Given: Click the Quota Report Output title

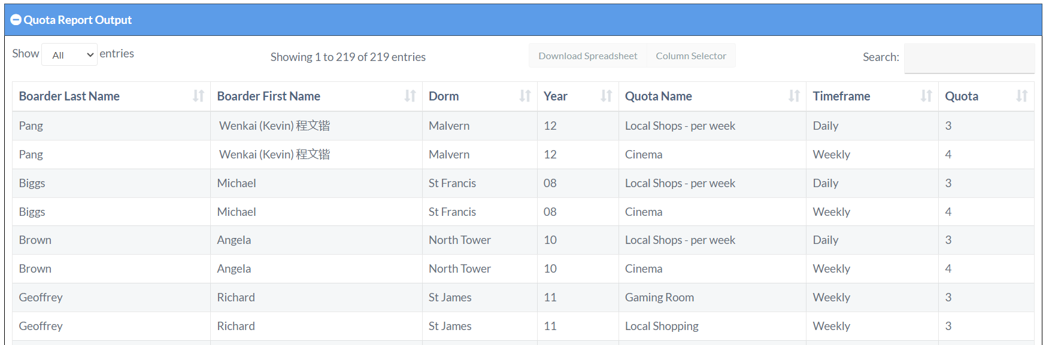Looking at the screenshot, I should coord(78,20).
